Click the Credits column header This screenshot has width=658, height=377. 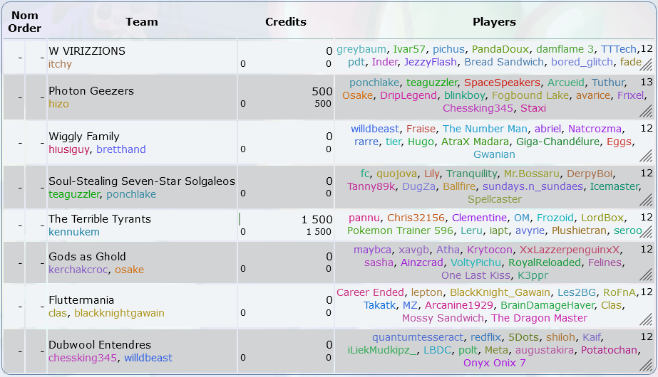click(x=286, y=22)
